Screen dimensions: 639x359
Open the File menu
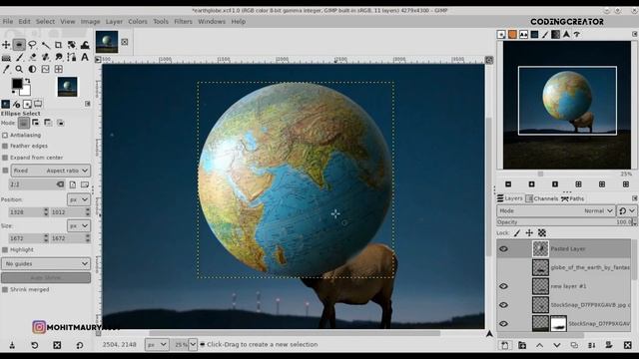tap(8, 21)
